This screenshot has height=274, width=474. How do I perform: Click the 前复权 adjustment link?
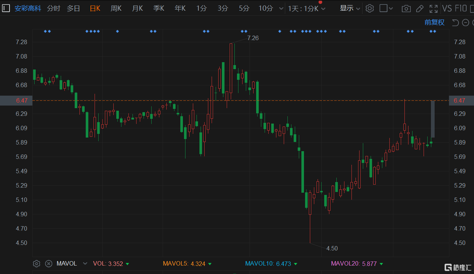pyautogui.click(x=435, y=22)
